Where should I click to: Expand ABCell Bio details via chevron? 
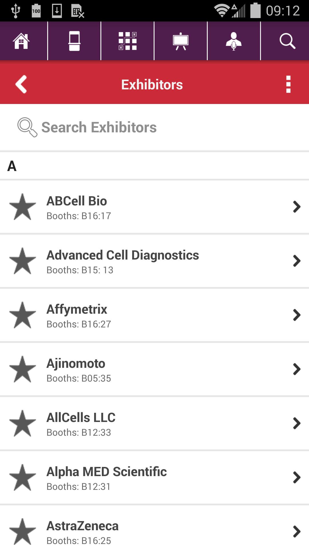297,207
